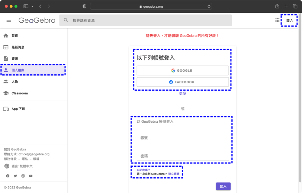Click the 更多 link for more providers
Image resolution: width=302 pixels, height=193 pixels.
point(183,93)
